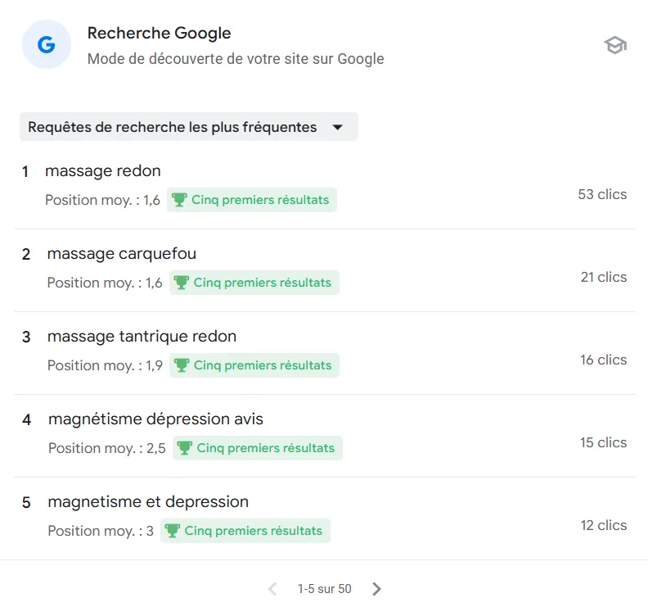Image resolution: width=648 pixels, height=616 pixels.
Task: Click the Google G logo icon
Action: [47, 44]
